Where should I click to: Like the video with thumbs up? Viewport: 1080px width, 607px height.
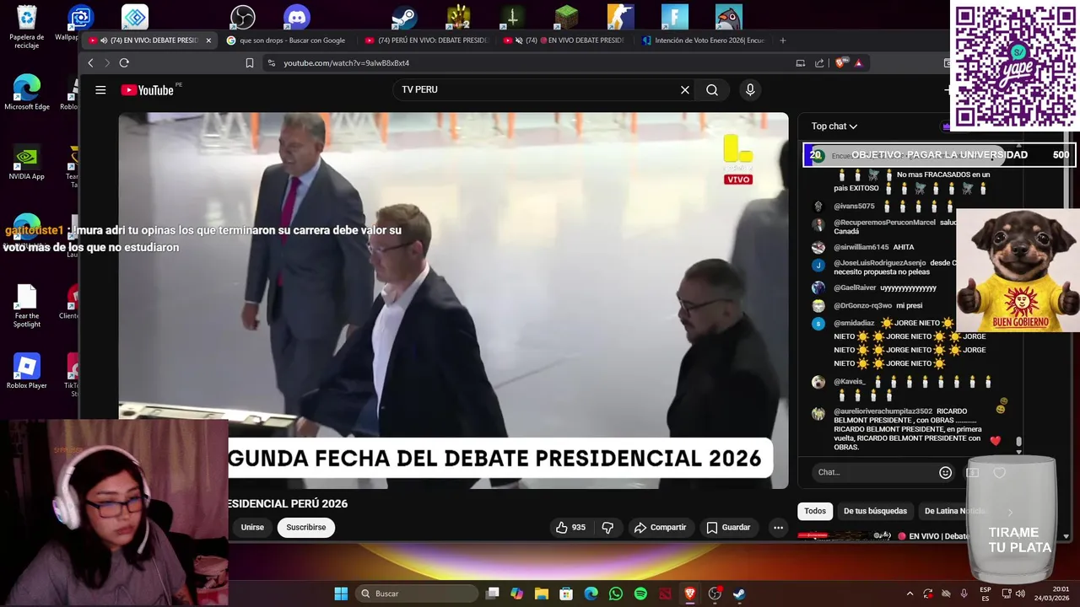point(570,528)
